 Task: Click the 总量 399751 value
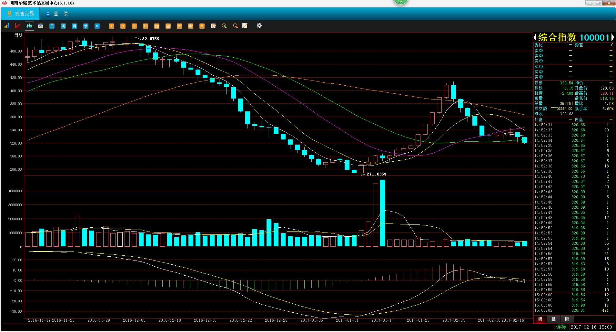(566, 104)
